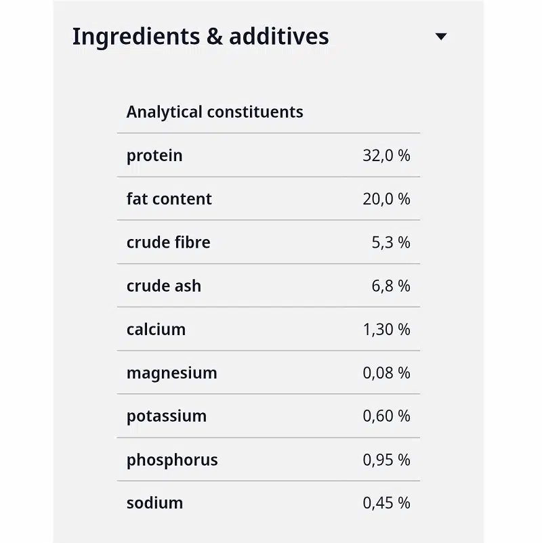Click the protein row label

click(154, 156)
